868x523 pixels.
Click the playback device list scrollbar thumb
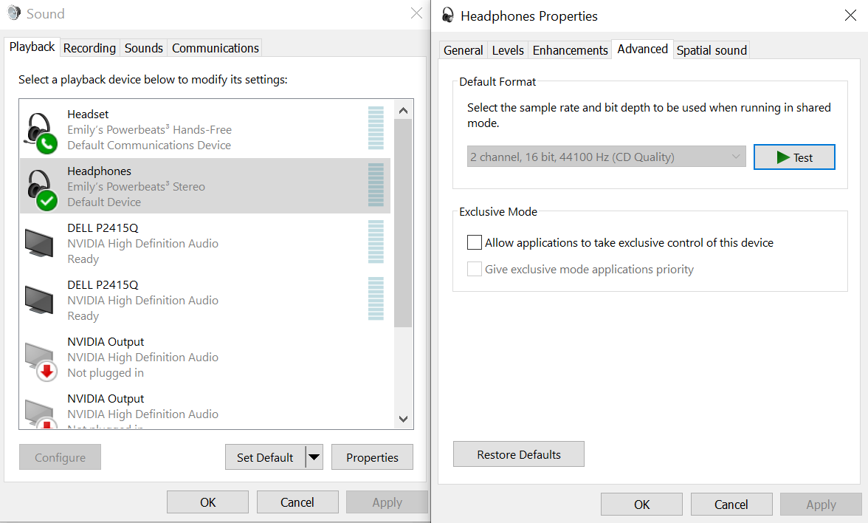point(403,222)
